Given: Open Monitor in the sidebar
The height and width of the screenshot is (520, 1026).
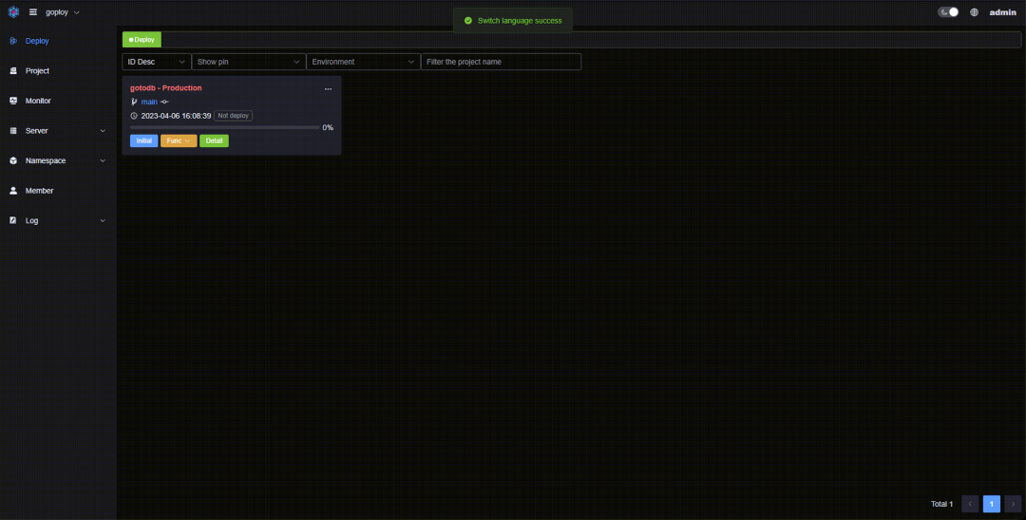Looking at the screenshot, I should click(58, 101).
